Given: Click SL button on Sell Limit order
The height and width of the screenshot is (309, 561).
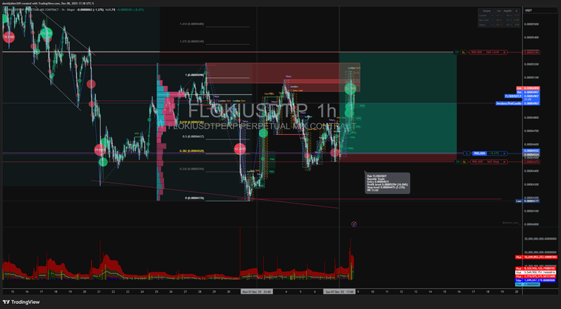Looking at the screenshot, I should [463, 52].
